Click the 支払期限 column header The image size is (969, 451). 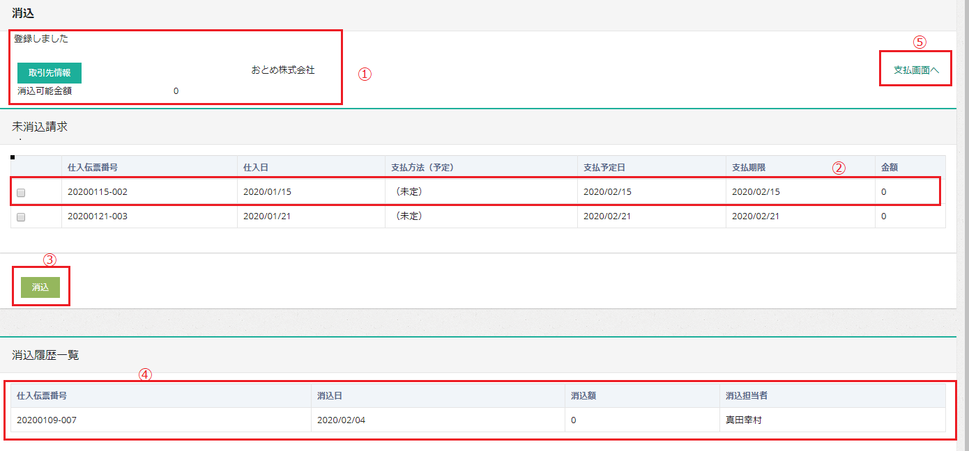tap(749, 168)
